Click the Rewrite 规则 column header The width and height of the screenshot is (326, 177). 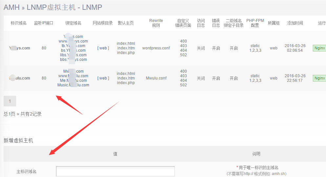[x=156, y=23]
